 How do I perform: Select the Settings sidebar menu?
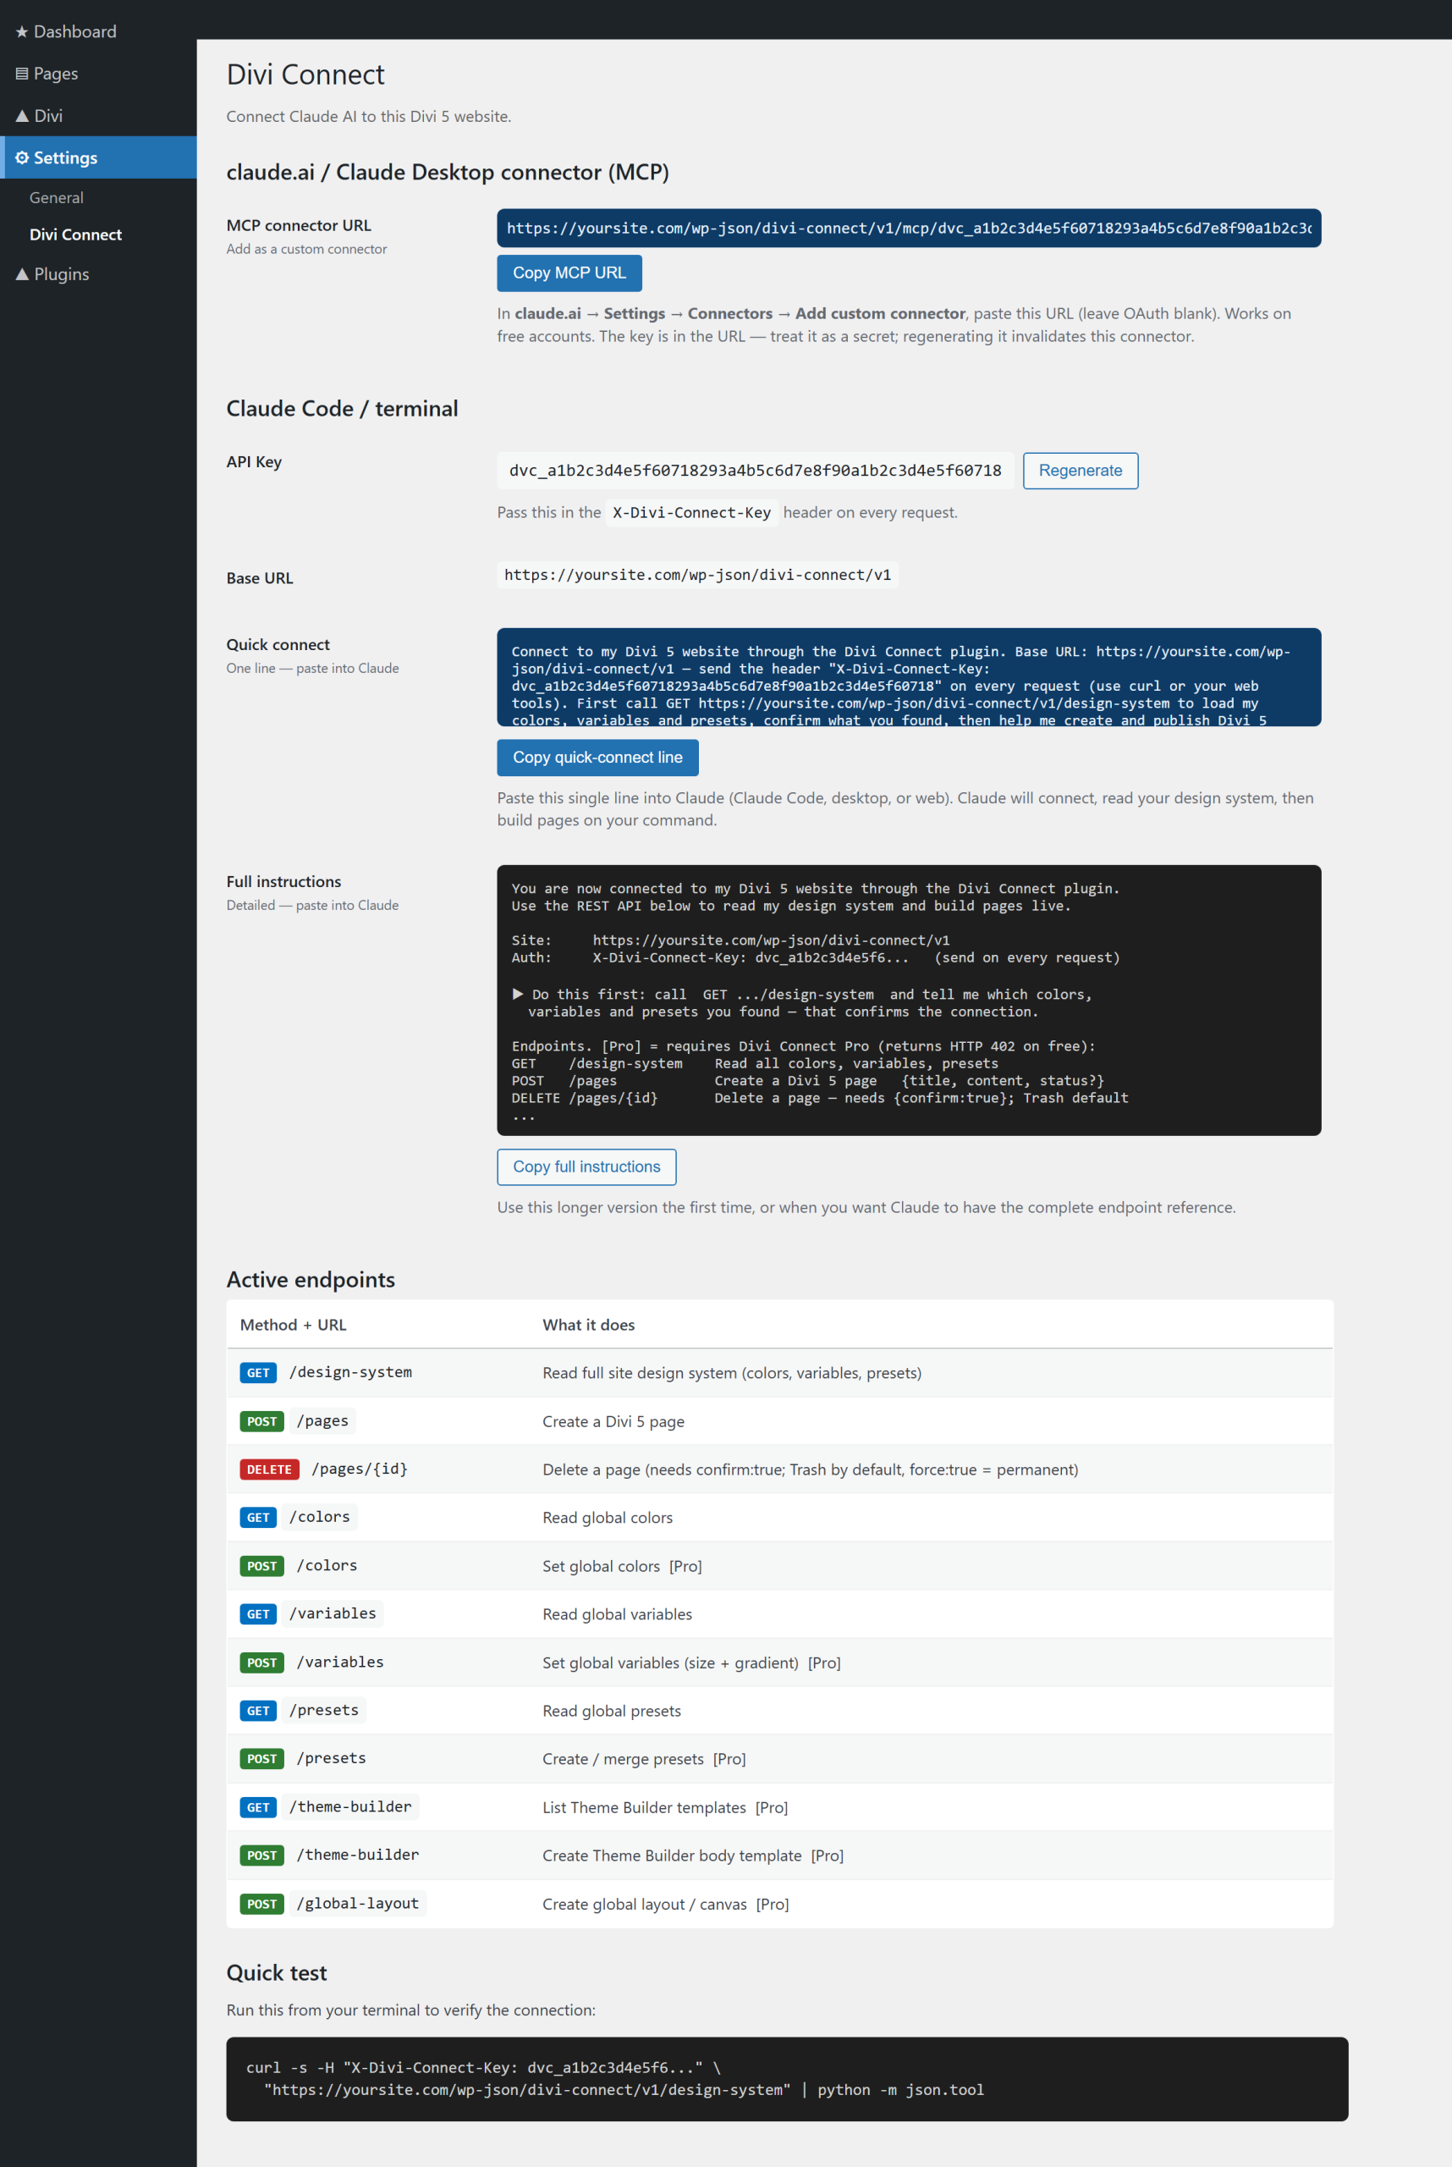(98, 157)
